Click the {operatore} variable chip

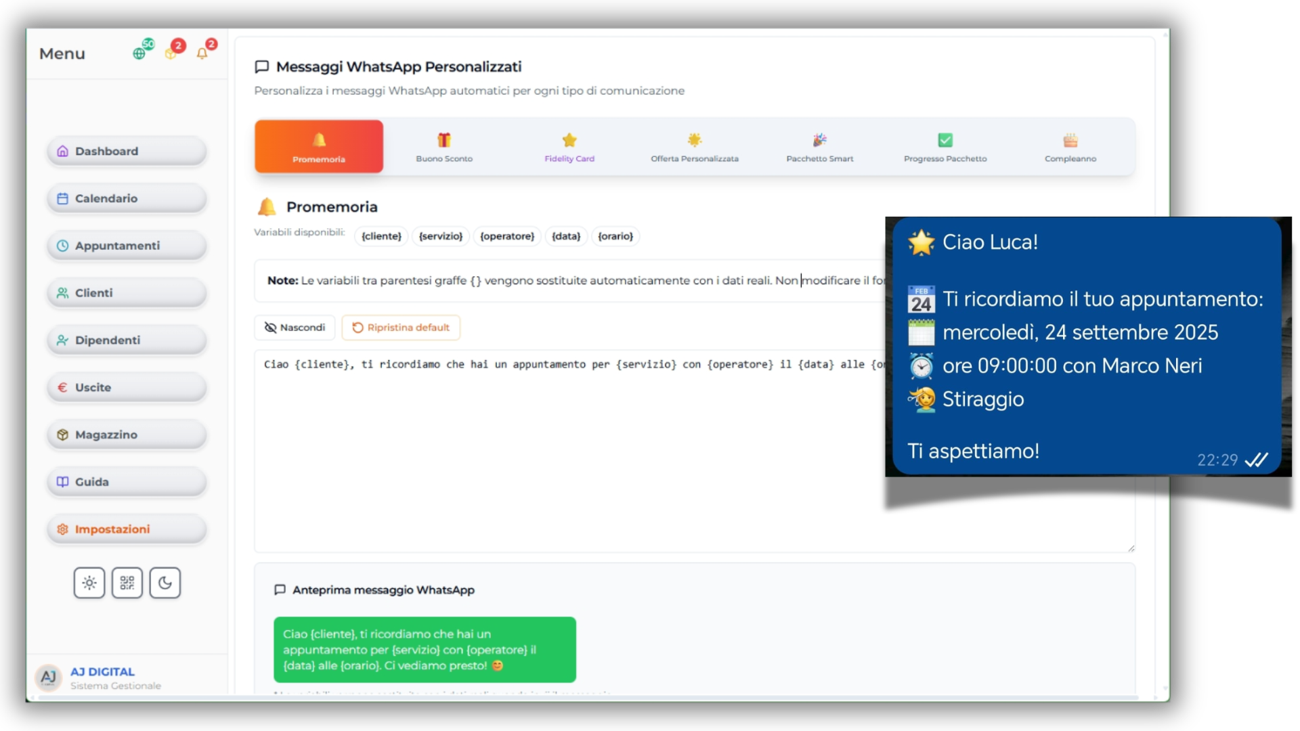click(x=507, y=236)
